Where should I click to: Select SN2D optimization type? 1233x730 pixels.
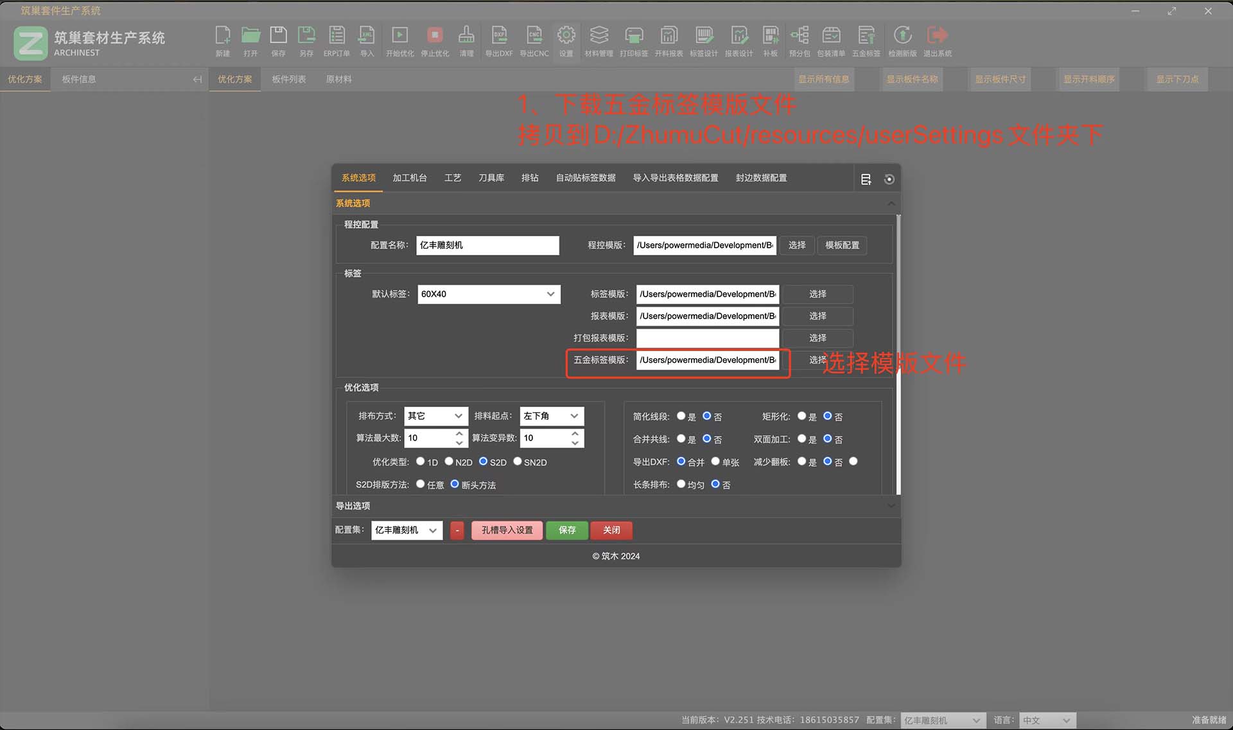click(x=518, y=461)
